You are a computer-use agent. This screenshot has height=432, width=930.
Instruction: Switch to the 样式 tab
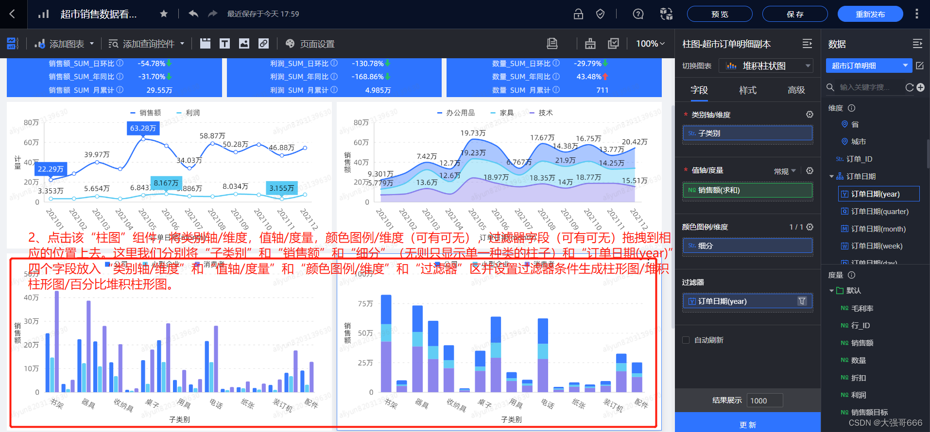pyautogui.click(x=748, y=90)
